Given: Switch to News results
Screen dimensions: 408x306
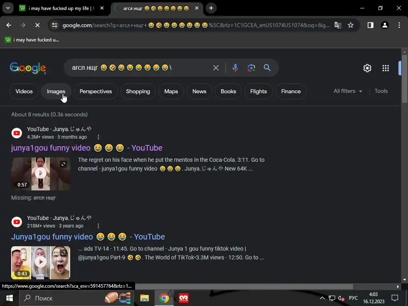Looking at the screenshot, I should 199,91.
